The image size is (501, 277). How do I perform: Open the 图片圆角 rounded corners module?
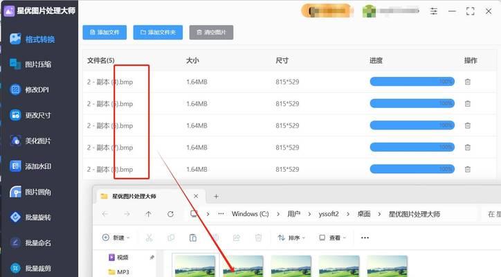(x=30, y=192)
